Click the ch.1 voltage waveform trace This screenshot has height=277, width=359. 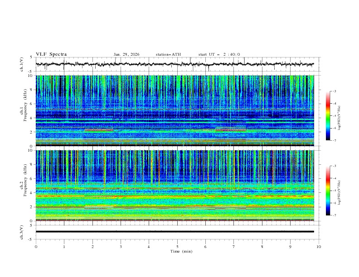pos(175,64)
